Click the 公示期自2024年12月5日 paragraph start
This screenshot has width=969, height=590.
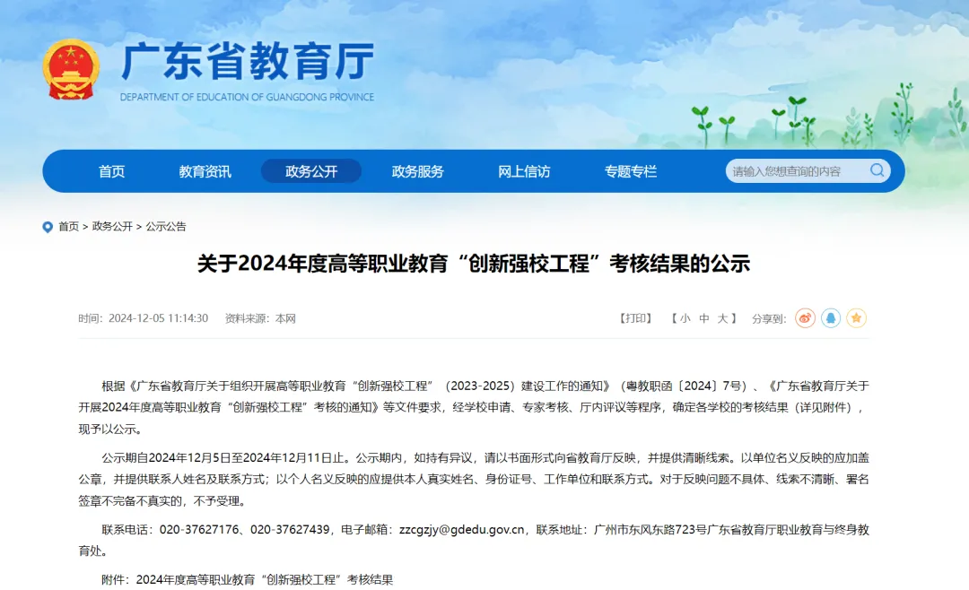[x=185, y=458]
